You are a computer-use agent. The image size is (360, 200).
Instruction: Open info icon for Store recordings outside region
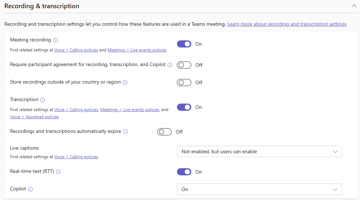(125, 82)
